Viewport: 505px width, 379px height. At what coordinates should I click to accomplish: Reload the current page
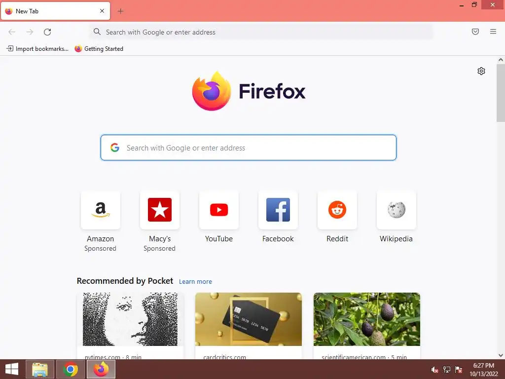[47, 32]
